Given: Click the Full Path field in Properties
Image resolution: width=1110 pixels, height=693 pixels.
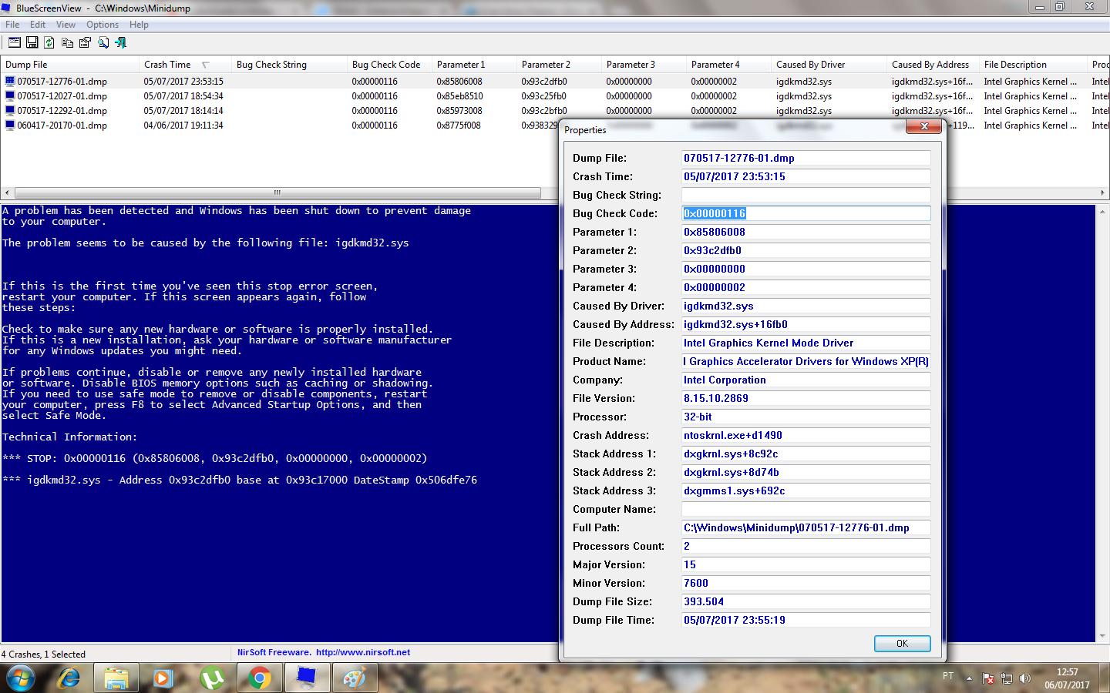Looking at the screenshot, I should 806,527.
